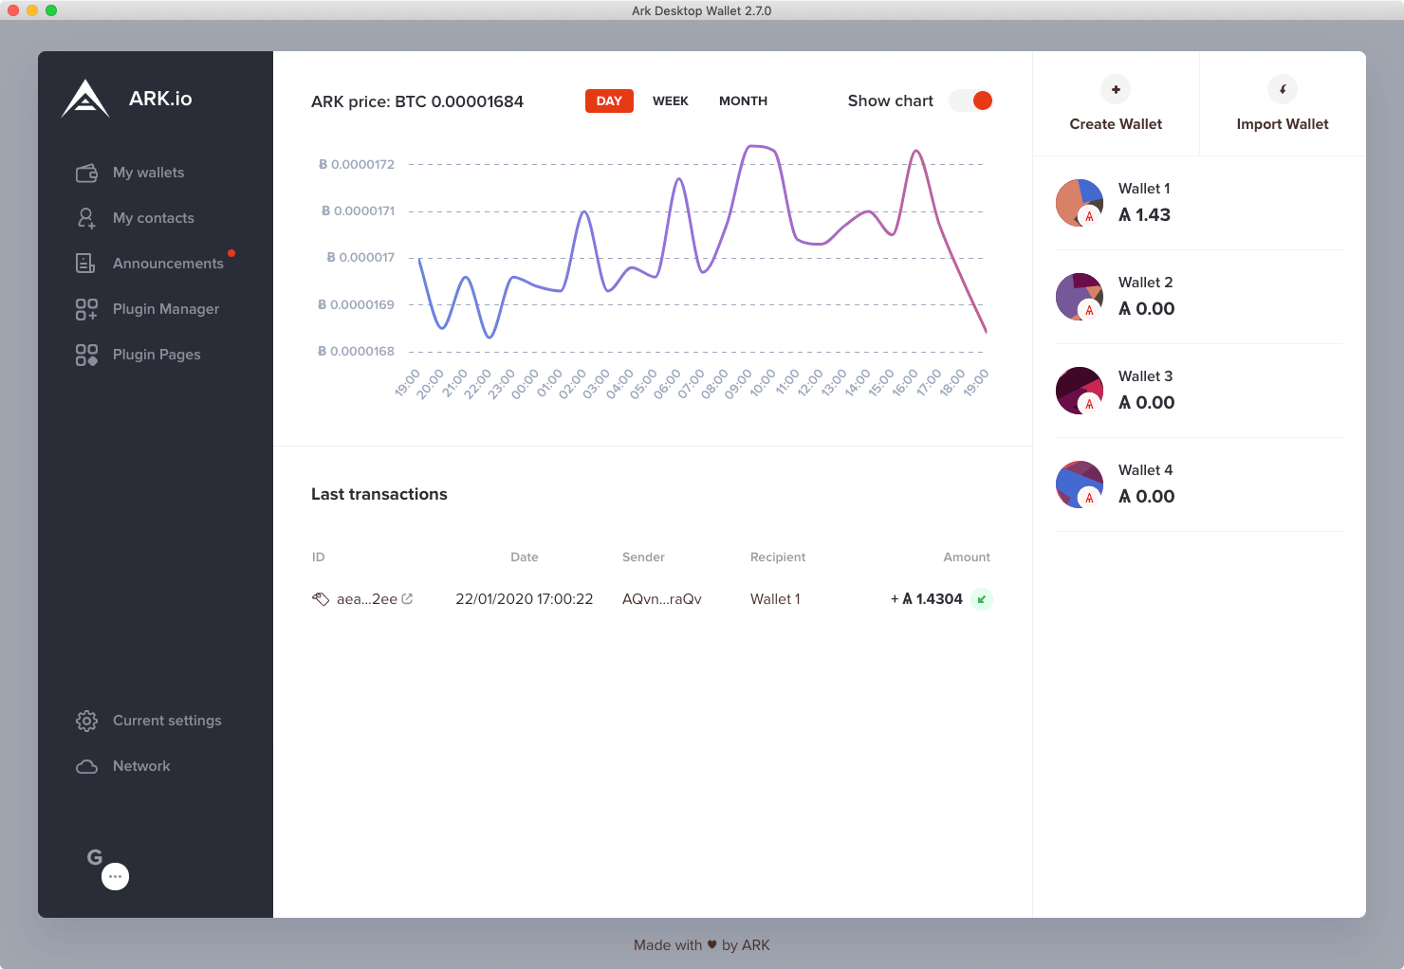Click sender address AQvn...raQv
1404x969 pixels.
[x=662, y=599]
